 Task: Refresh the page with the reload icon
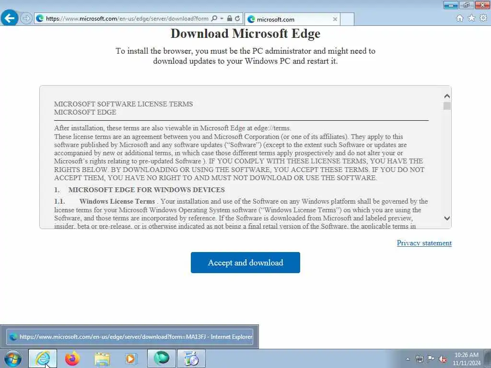[237, 19]
